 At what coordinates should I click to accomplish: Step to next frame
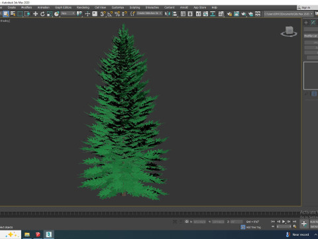pos(289,221)
